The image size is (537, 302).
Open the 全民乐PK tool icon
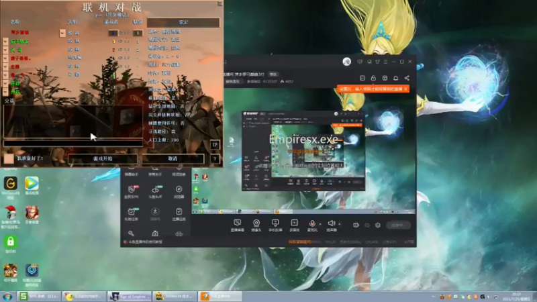(x=132, y=192)
